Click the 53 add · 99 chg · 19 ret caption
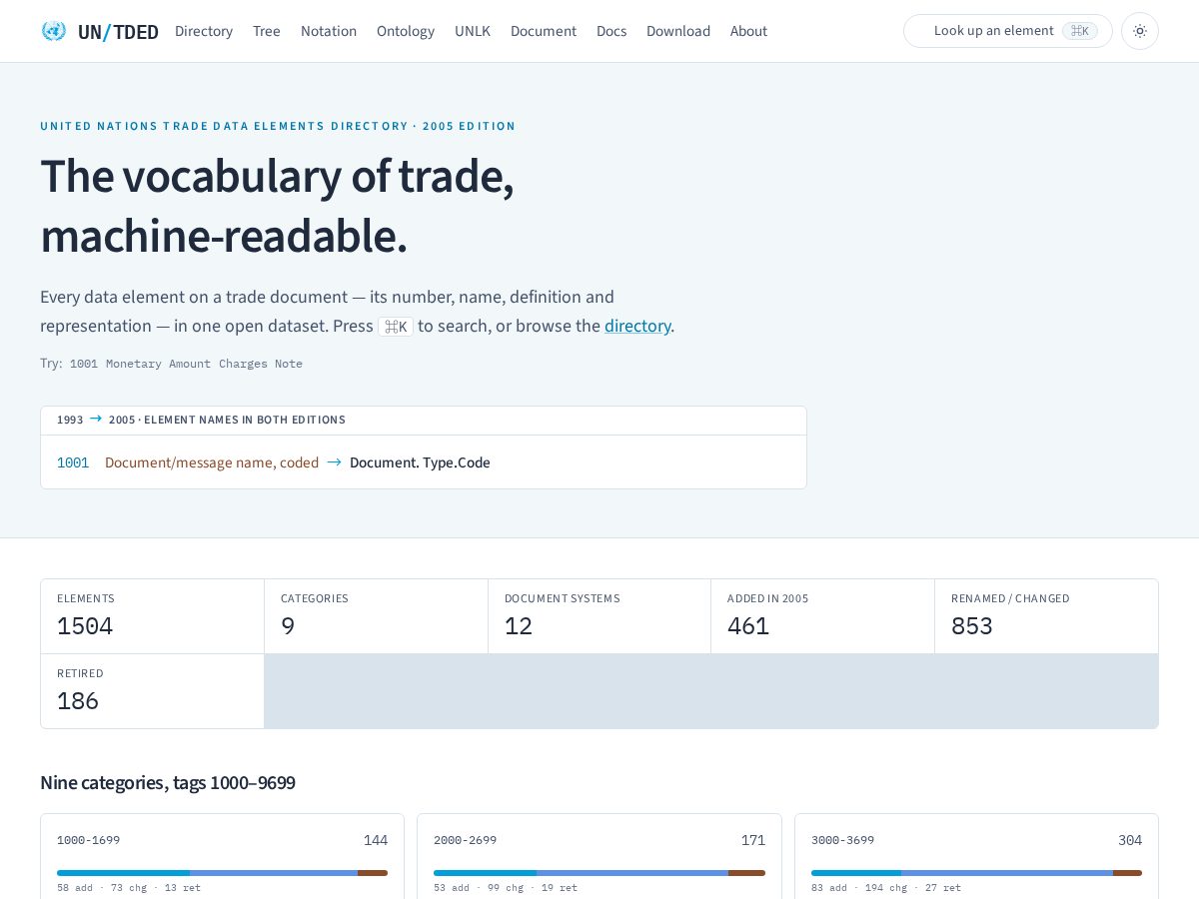Screen dimensions: 1199x899 [x=506, y=888]
